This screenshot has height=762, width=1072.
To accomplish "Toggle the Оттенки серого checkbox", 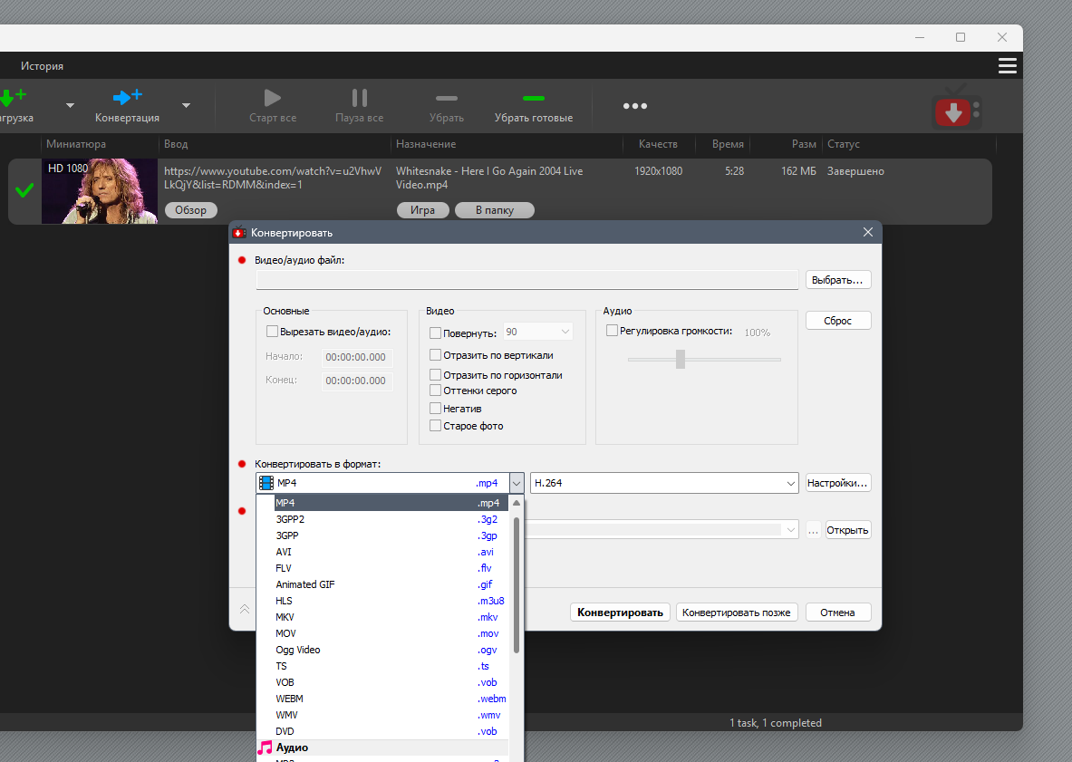I will point(435,391).
